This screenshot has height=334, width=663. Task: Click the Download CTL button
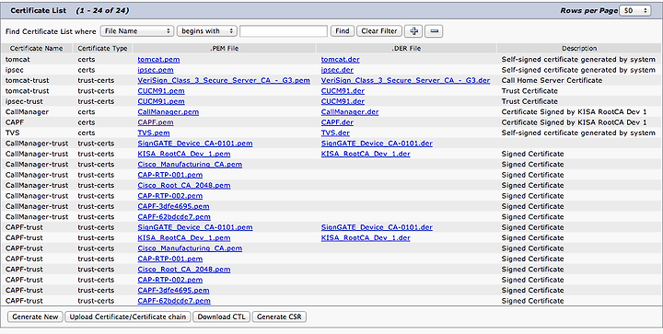(x=221, y=317)
